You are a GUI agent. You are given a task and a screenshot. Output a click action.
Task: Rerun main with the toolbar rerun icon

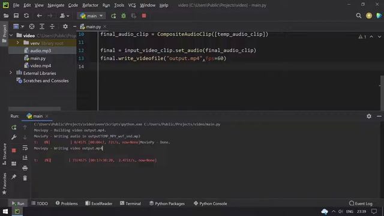pos(113,16)
